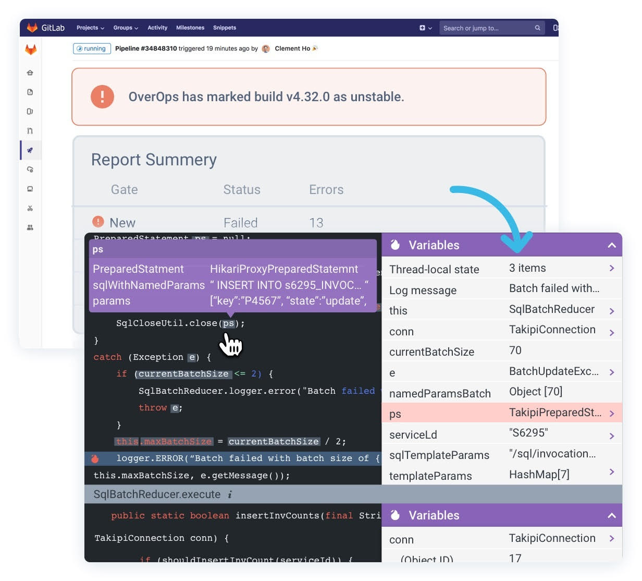
Task: Open Operations icon in sidebar
Action: point(30,170)
